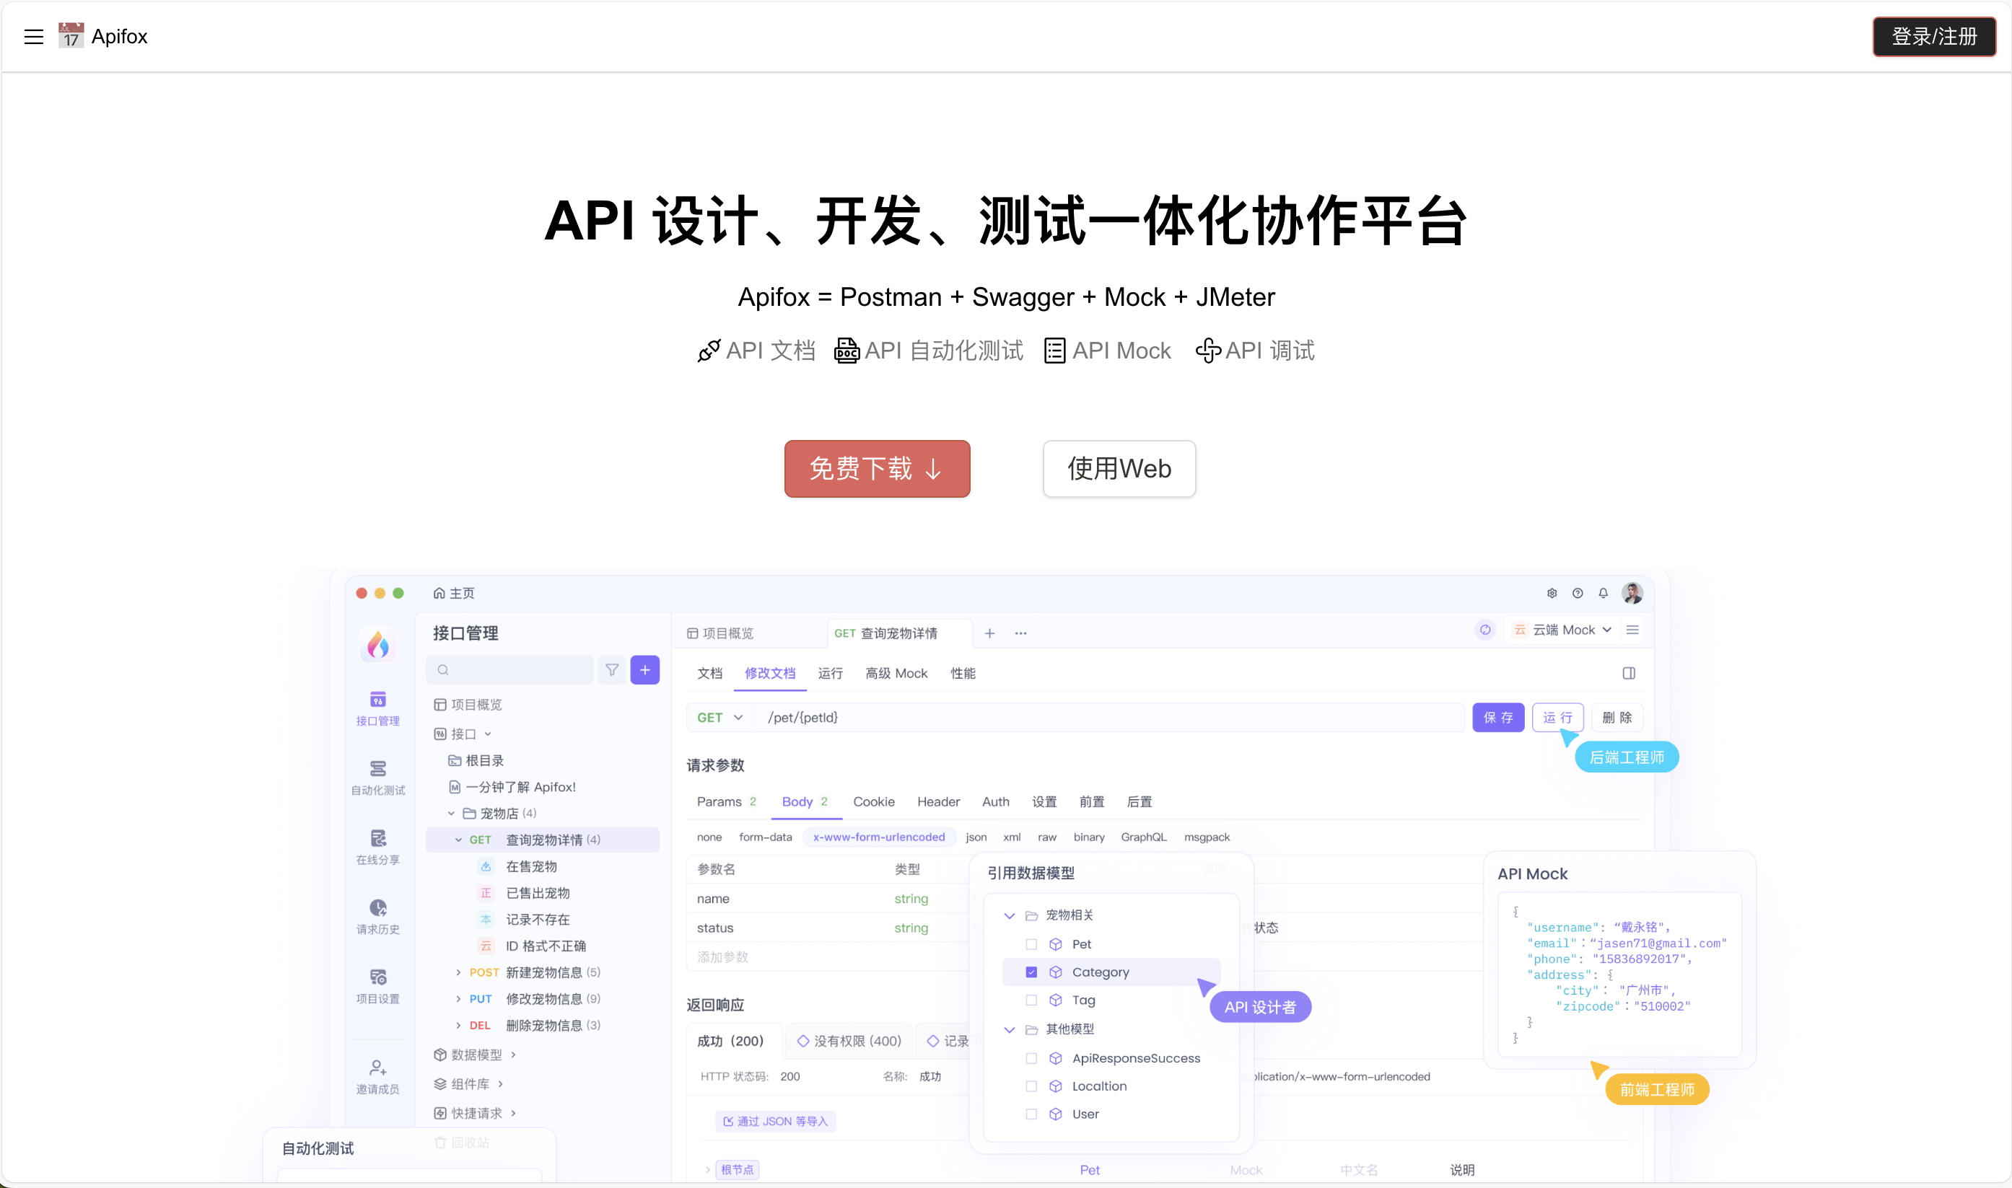Click the /pet/{petId} URL field
2012x1188 pixels.
tap(1109, 717)
